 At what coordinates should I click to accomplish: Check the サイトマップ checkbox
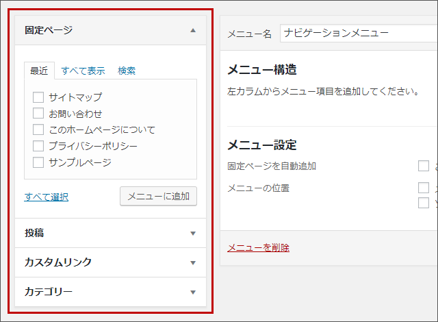click(38, 97)
